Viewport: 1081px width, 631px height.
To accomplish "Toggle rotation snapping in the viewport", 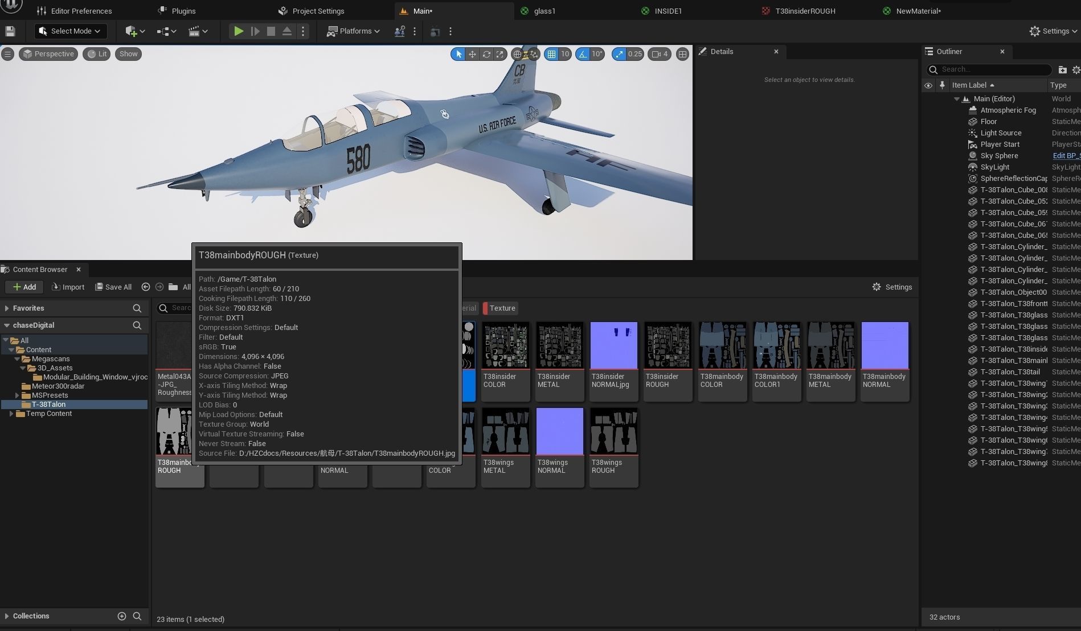I will 582,54.
